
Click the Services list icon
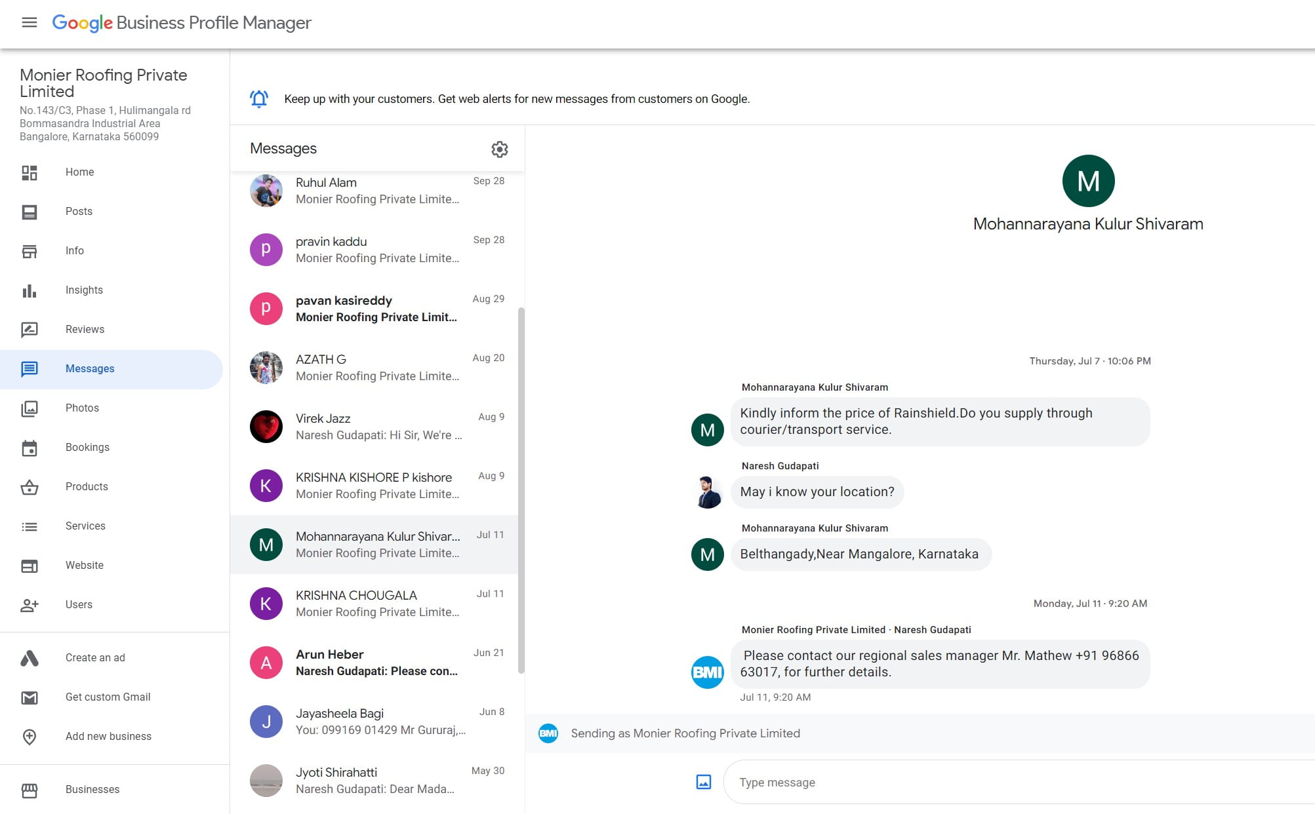(x=30, y=526)
